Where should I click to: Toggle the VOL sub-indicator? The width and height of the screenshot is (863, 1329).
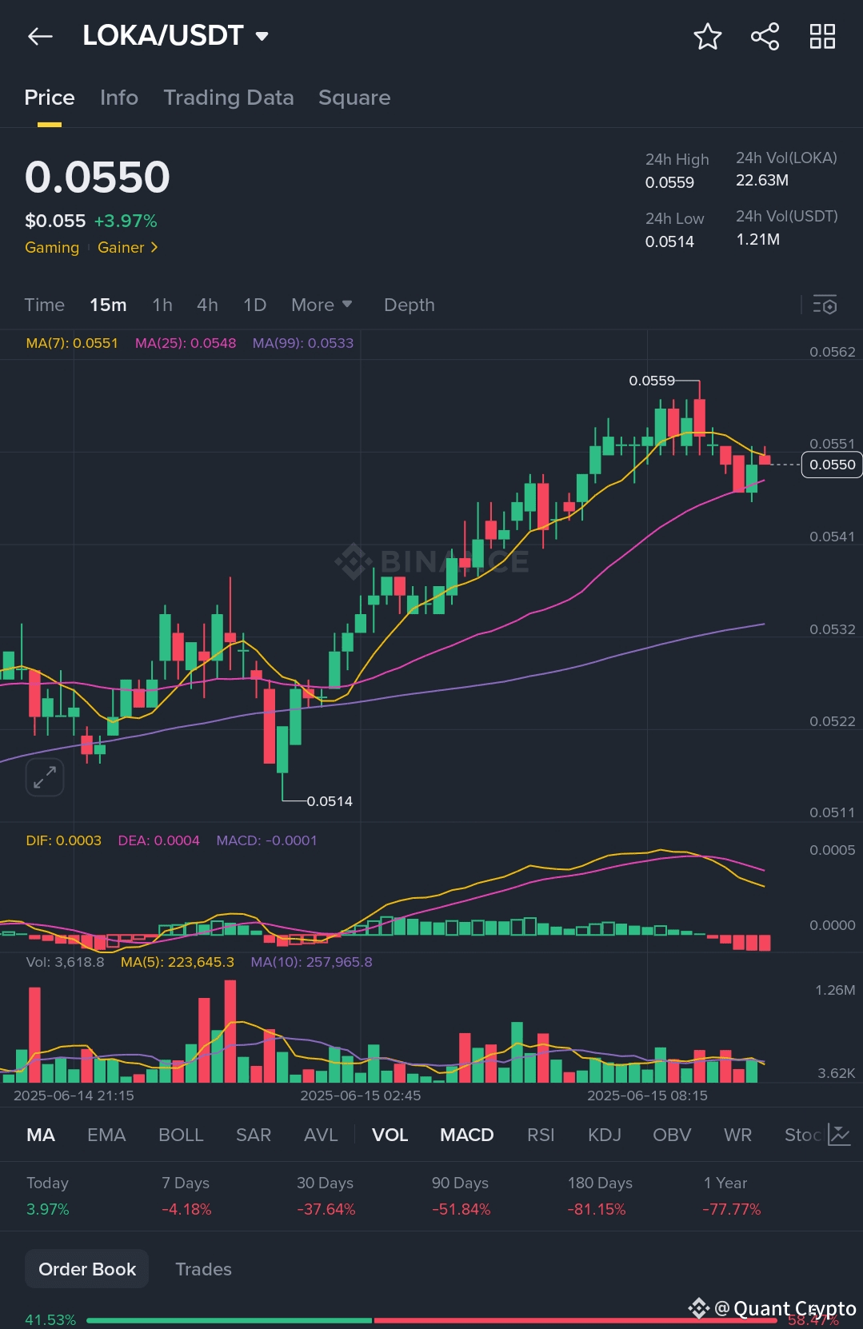(x=390, y=1135)
